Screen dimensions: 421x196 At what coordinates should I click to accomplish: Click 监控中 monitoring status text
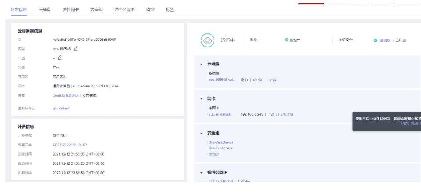[295, 40]
